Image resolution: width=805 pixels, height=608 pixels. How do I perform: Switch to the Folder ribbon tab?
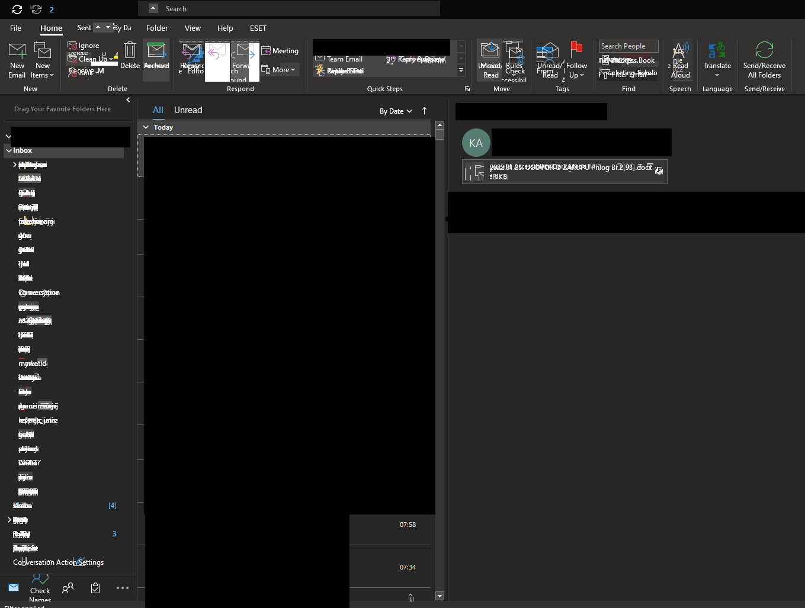click(157, 28)
